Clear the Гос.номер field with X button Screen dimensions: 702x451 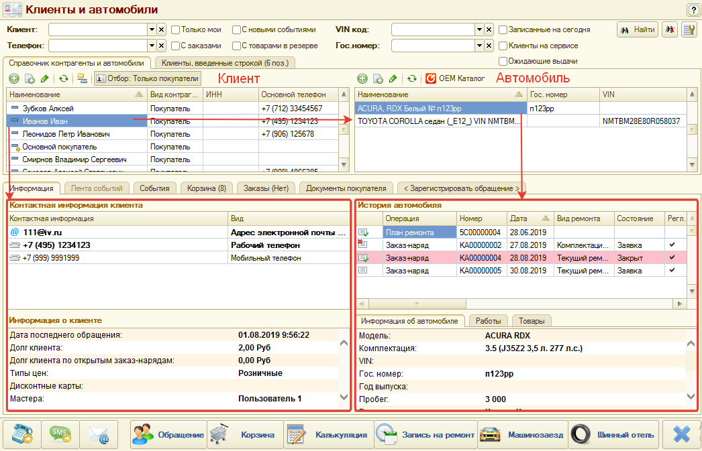click(x=489, y=46)
